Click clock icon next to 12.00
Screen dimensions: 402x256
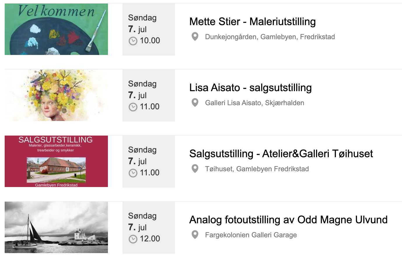[133, 239]
